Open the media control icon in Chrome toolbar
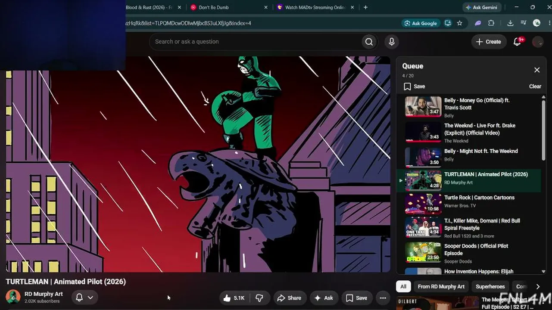Image resolution: width=552 pixels, height=310 pixels. click(524, 23)
